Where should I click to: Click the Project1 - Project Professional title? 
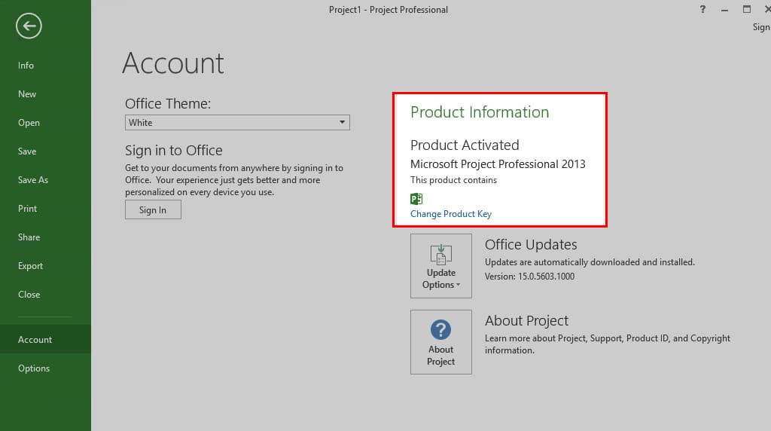(389, 10)
